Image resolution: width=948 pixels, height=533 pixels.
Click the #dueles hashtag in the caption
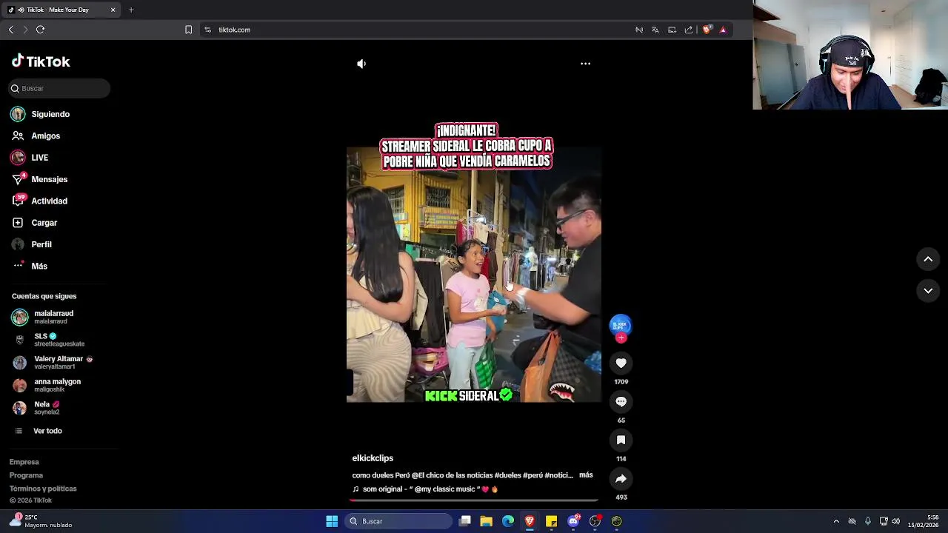tap(507, 475)
